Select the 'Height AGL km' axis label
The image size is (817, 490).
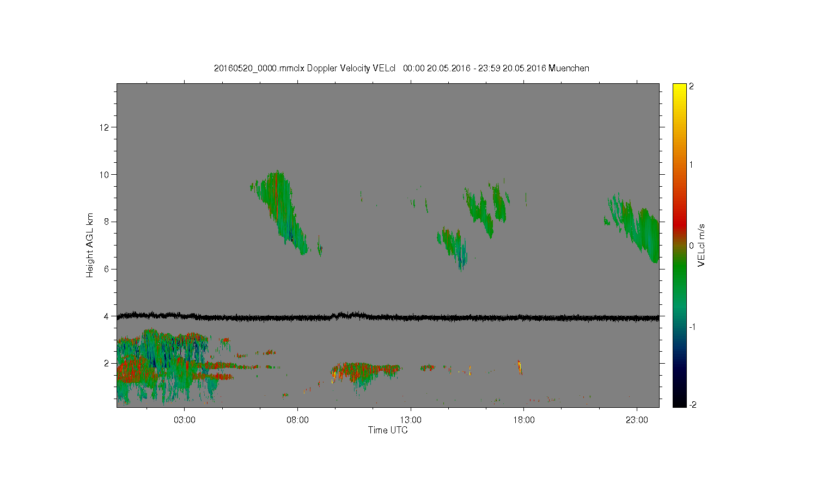point(90,245)
